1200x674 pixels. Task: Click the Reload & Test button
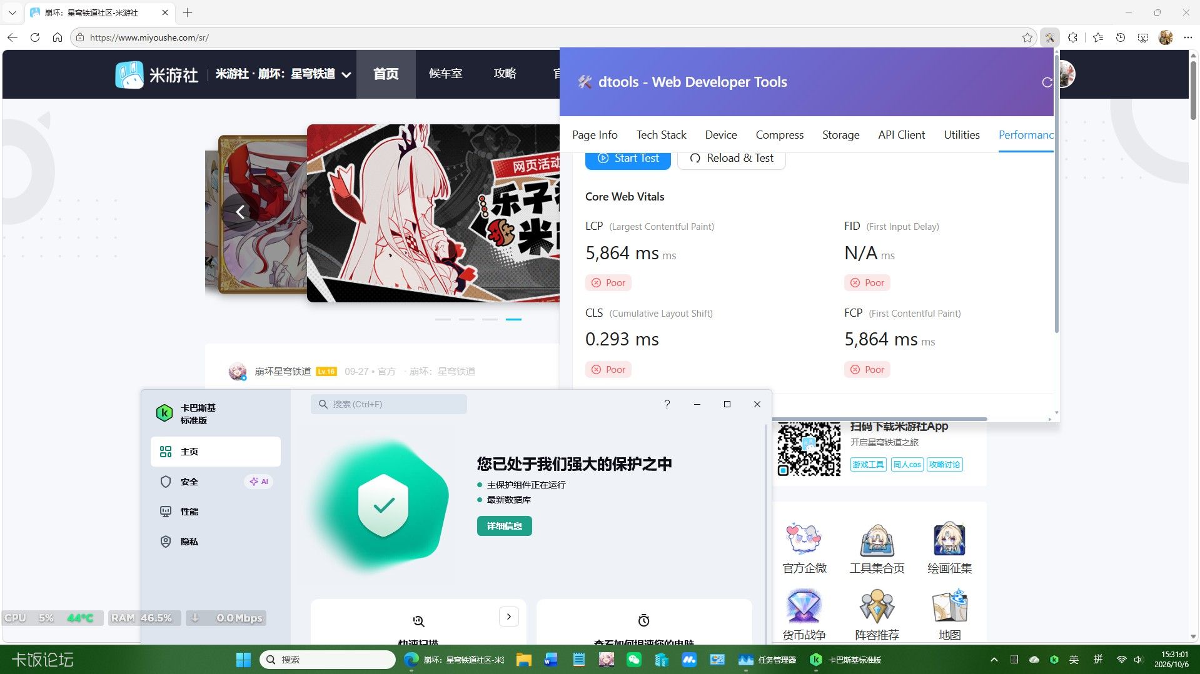tap(731, 159)
